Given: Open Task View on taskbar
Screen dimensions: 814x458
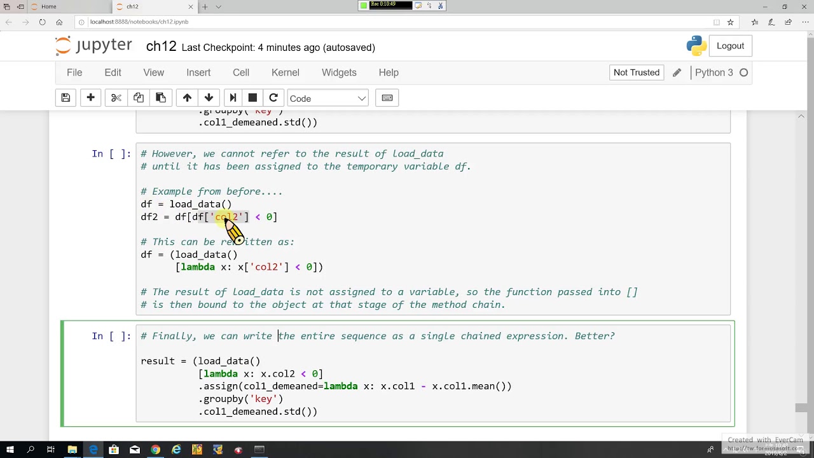Looking at the screenshot, I should pyautogui.click(x=51, y=450).
